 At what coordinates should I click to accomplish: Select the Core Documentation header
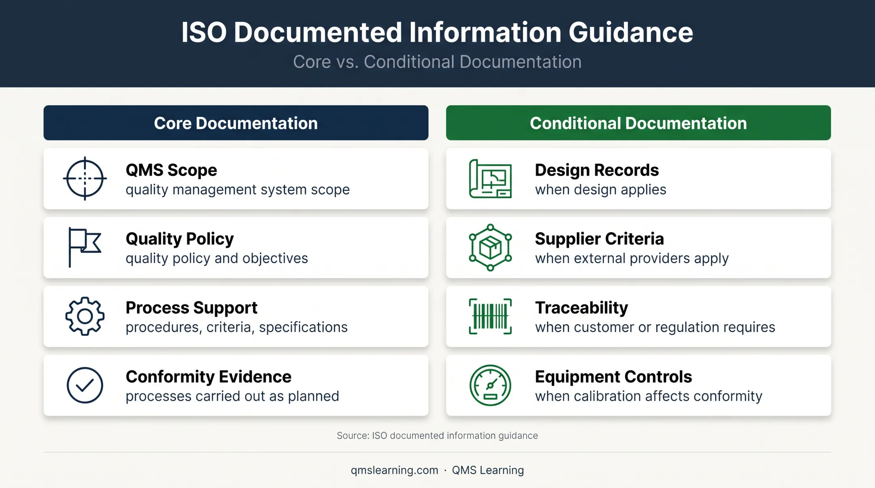(x=236, y=123)
